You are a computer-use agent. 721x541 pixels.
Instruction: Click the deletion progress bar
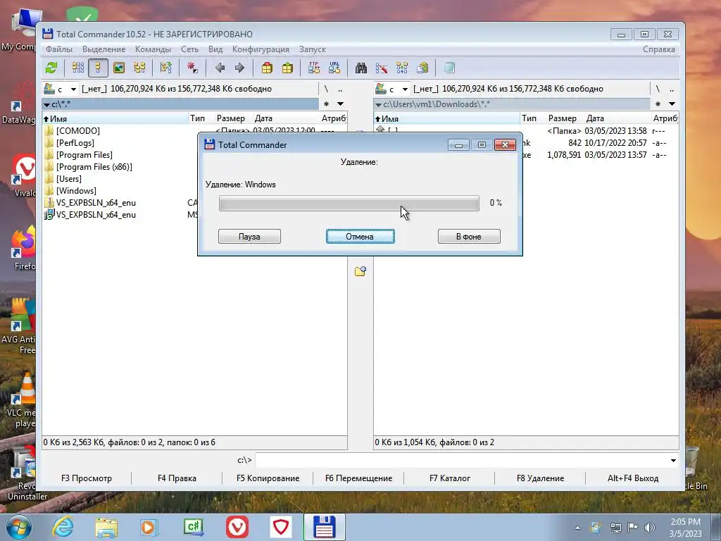349,203
